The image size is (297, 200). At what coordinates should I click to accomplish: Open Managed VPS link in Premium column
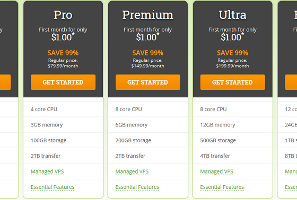[132, 171]
